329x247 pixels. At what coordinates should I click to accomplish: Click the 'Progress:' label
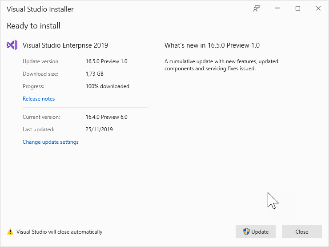[33, 86]
